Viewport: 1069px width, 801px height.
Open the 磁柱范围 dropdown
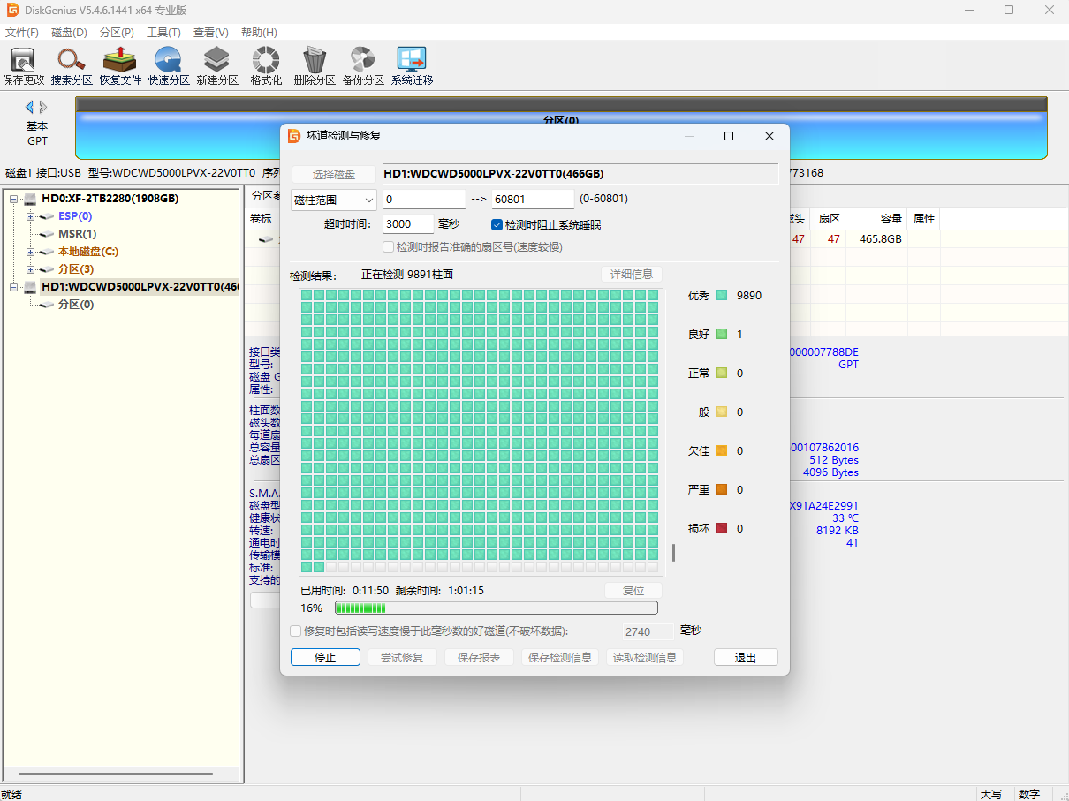(334, 200)
